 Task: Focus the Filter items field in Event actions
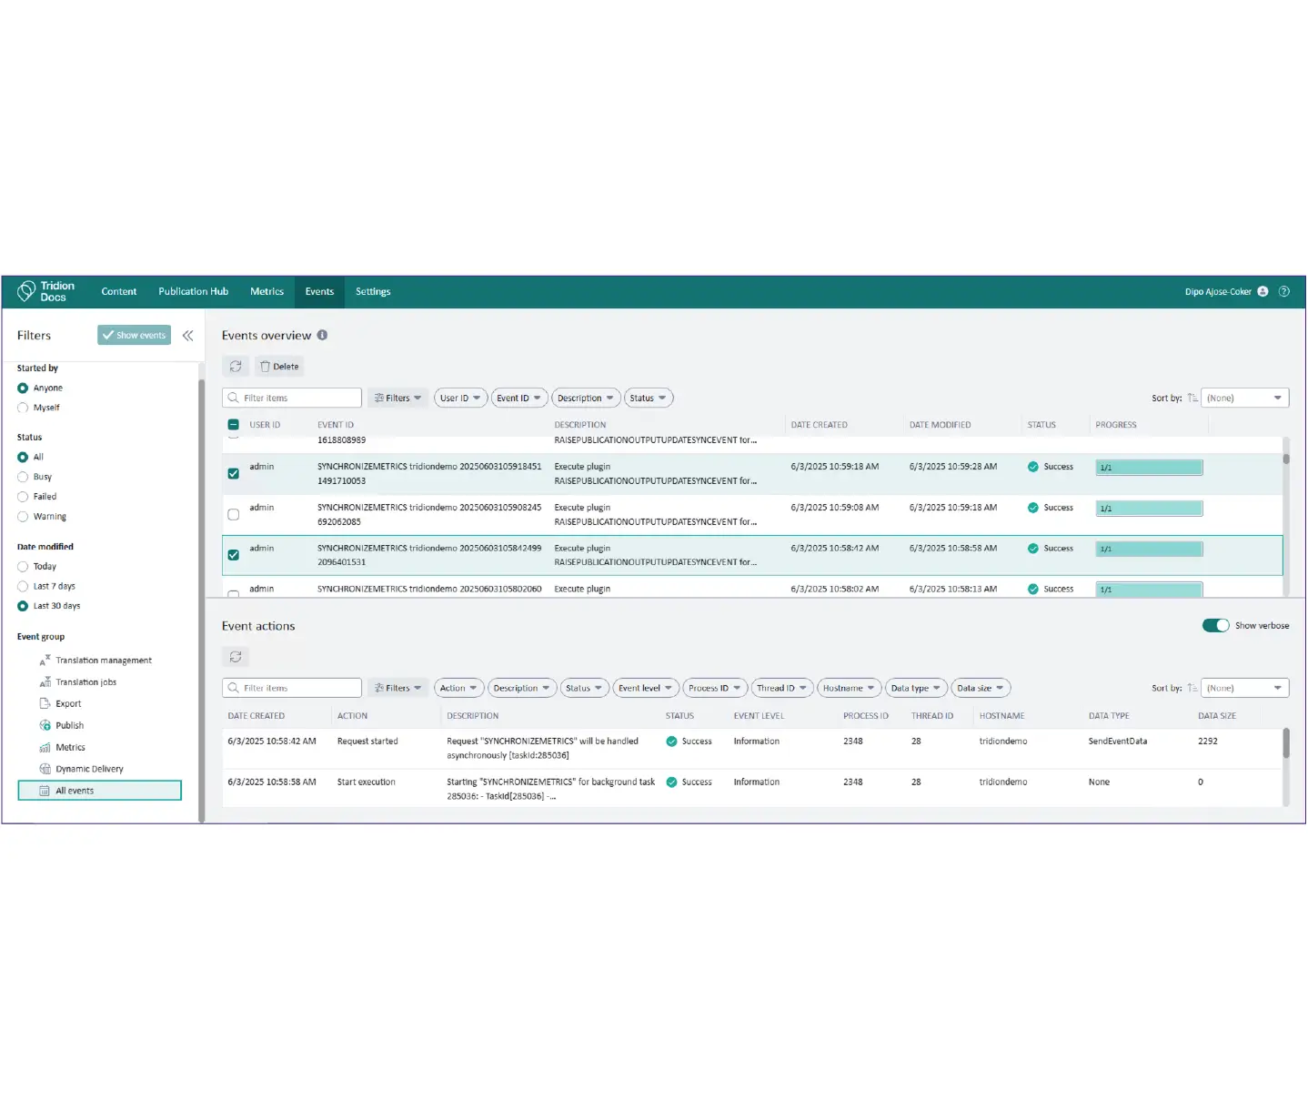coord(293,689)
